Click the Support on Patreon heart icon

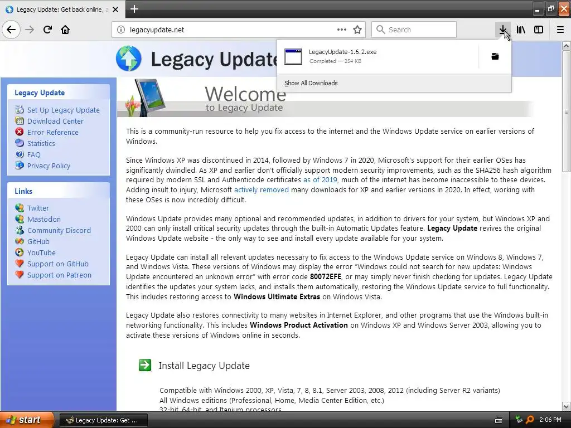[x=20, y=274]
